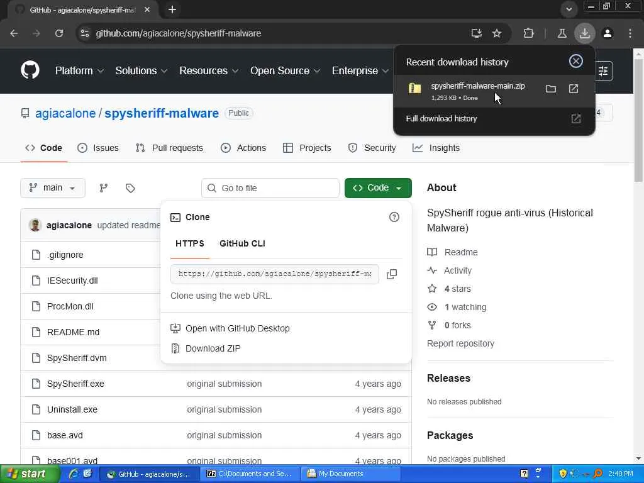Open spysheriff-malware-main.zip with external icon

[x=574, y=89]
